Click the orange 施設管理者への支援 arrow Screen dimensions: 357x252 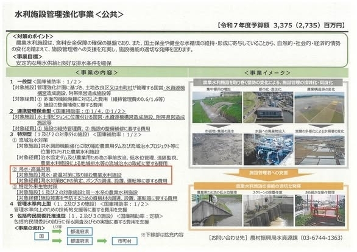[x=268, y=173]
